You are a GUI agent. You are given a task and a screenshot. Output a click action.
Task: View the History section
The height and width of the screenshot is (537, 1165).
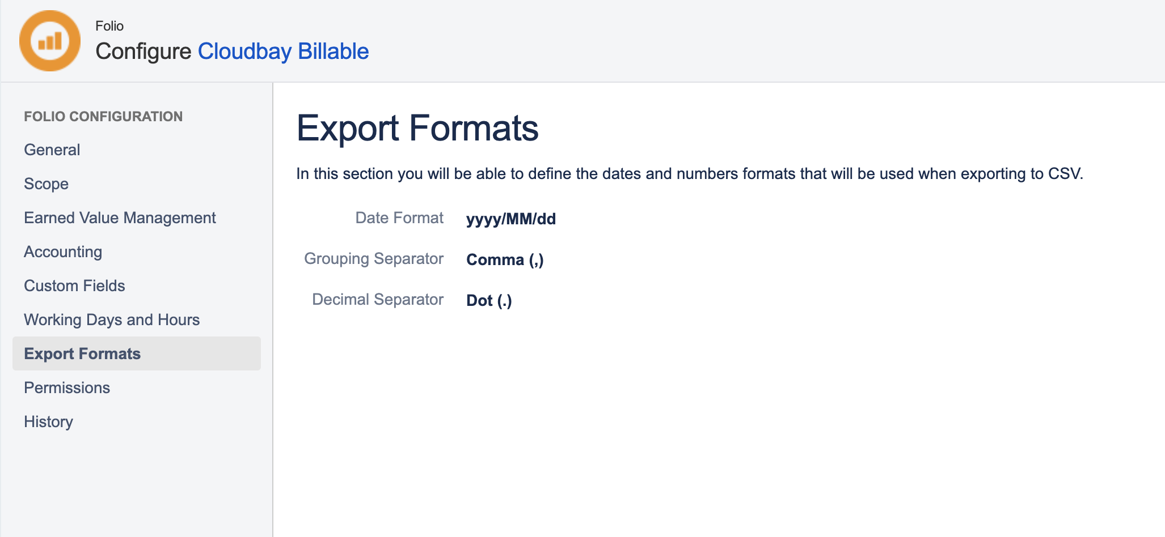pos(48,421)
